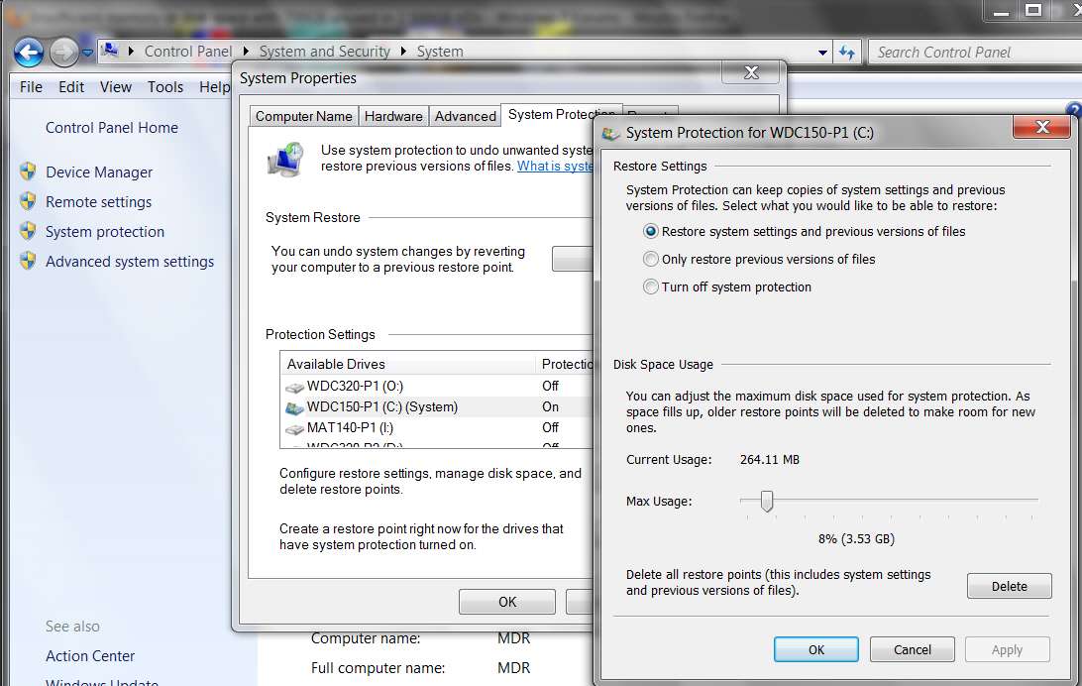1082x686 pixels.
Task: Select the WDC150-P1 (C:) system drive icon
Action: [294, 407]
